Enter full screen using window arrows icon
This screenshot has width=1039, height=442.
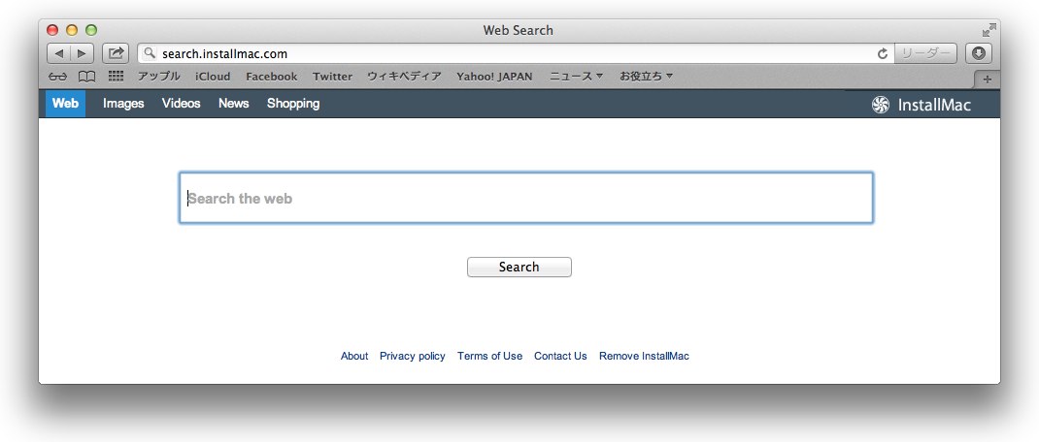point(989,30)
